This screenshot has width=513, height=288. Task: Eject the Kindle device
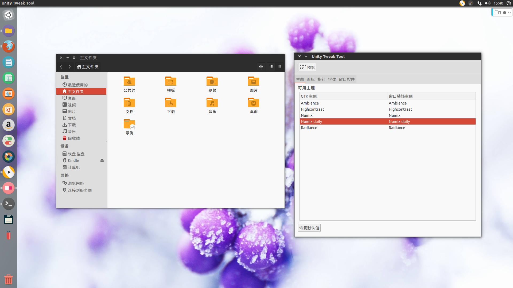coord(102,160)
